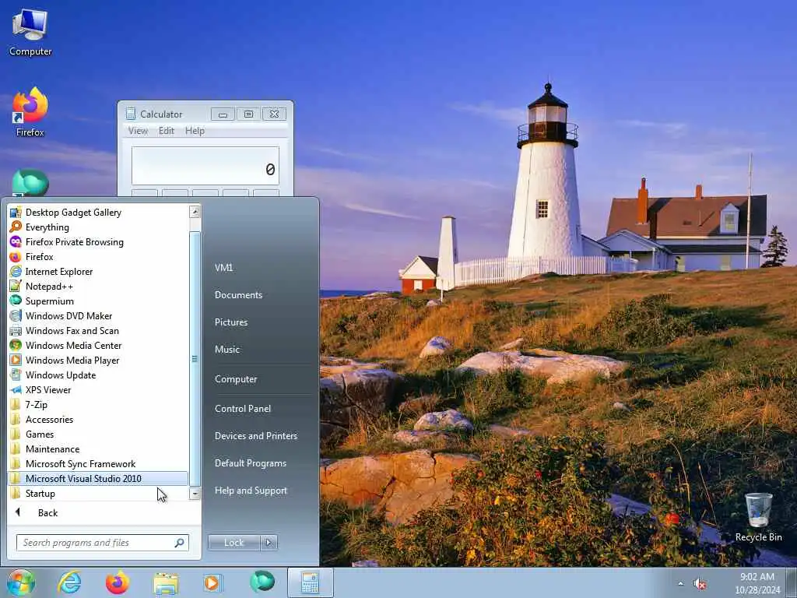The height and width of the screenshot is (598, 797).
Task: Click the programs list scrollbar thumb
Action: click(195, 358)
